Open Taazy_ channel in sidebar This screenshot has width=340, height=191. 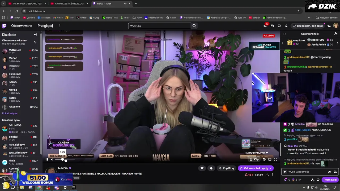[x=20, y=99]
